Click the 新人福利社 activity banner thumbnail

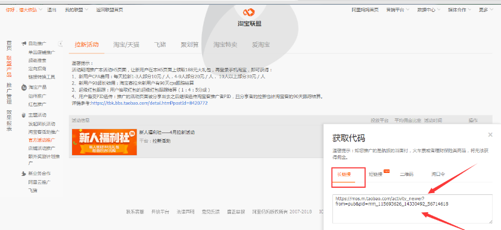pyautogui.click(x=104, y=142)
